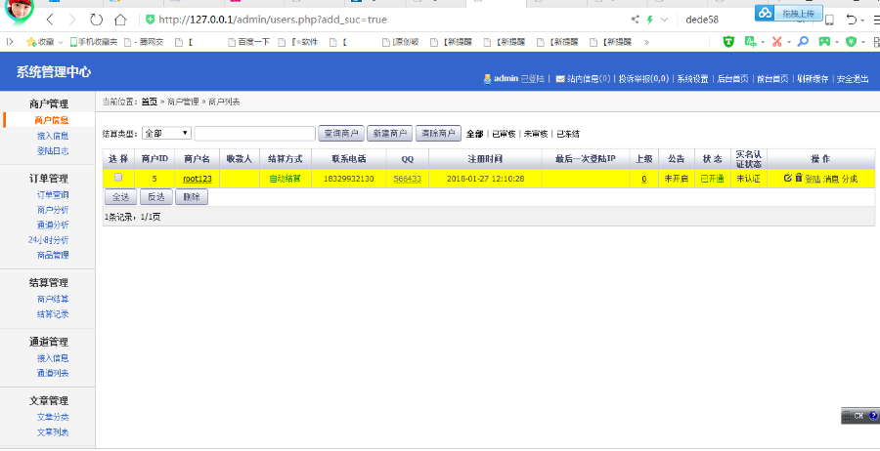Open 商户结算 in the sidebar
The height and width of the screenshot is (451, 880).
tap(53, 299)
